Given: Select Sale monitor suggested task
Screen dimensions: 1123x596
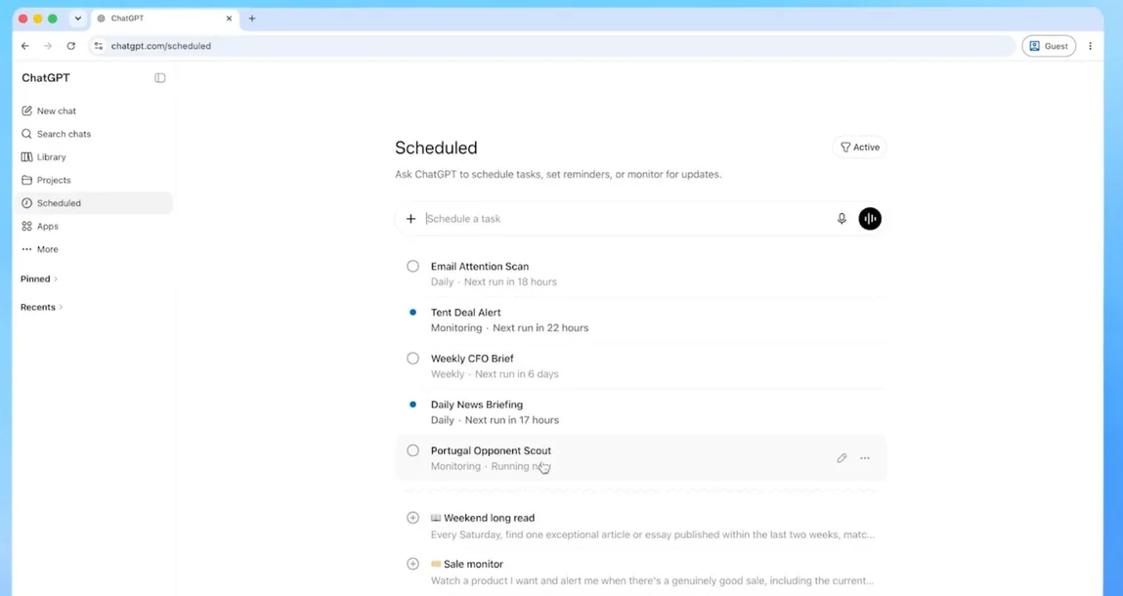Looking at the screenshot, I should pyautogui.click(x=641, y=572).
